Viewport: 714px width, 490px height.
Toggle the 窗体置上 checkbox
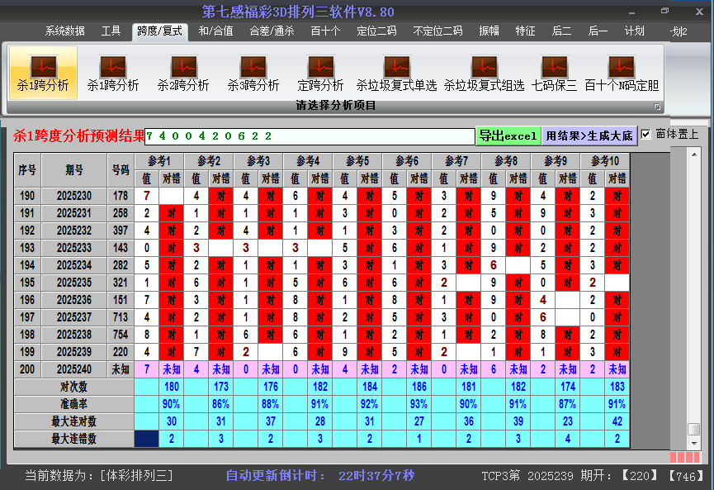[646, 134]
